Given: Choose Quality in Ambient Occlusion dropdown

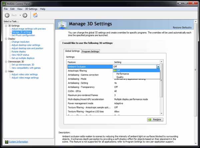Looking at the screenshot, I should 136,77.
